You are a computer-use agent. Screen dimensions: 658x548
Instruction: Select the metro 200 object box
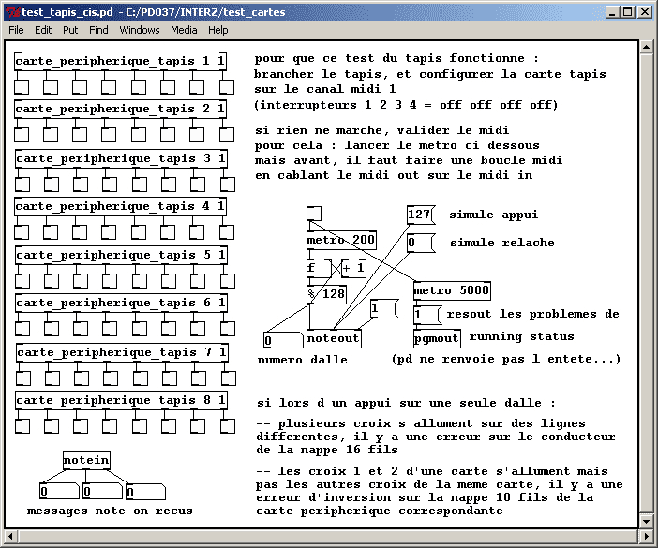point(341,241)
